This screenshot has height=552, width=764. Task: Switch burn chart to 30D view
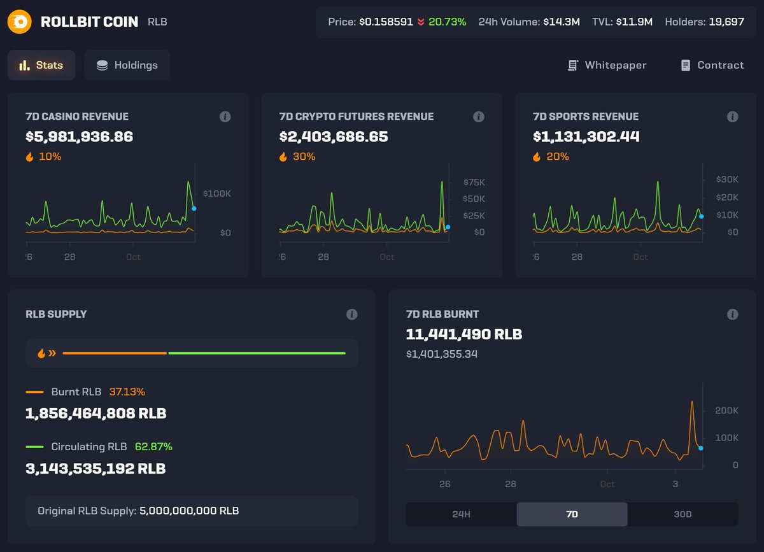[683, 514]
